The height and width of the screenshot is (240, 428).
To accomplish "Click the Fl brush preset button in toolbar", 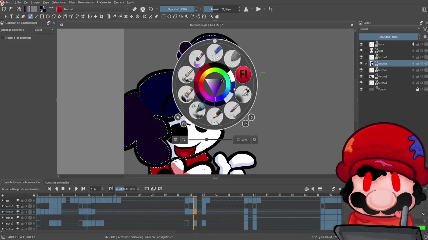I will [59, 9].
